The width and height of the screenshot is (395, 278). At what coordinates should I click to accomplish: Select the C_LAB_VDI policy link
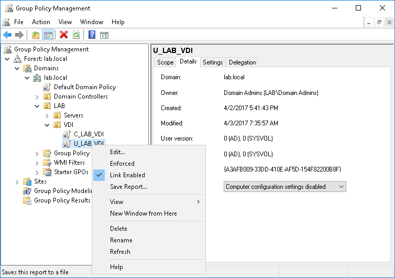click(89, 134)
